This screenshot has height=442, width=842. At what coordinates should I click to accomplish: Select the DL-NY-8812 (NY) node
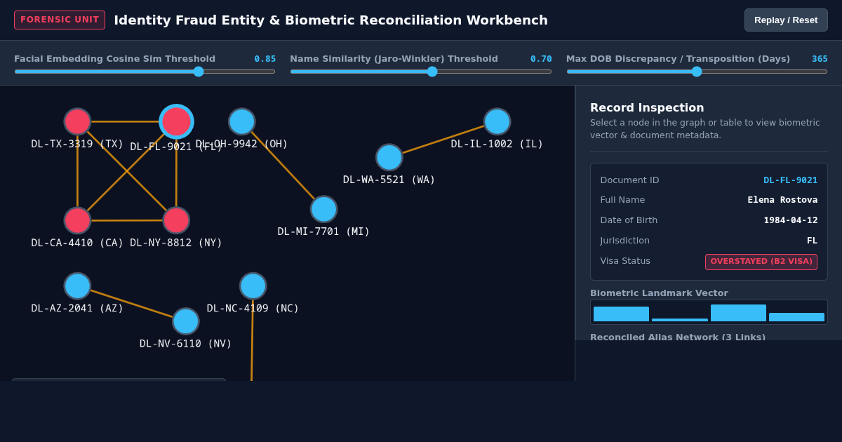click(x=176, y=220)
